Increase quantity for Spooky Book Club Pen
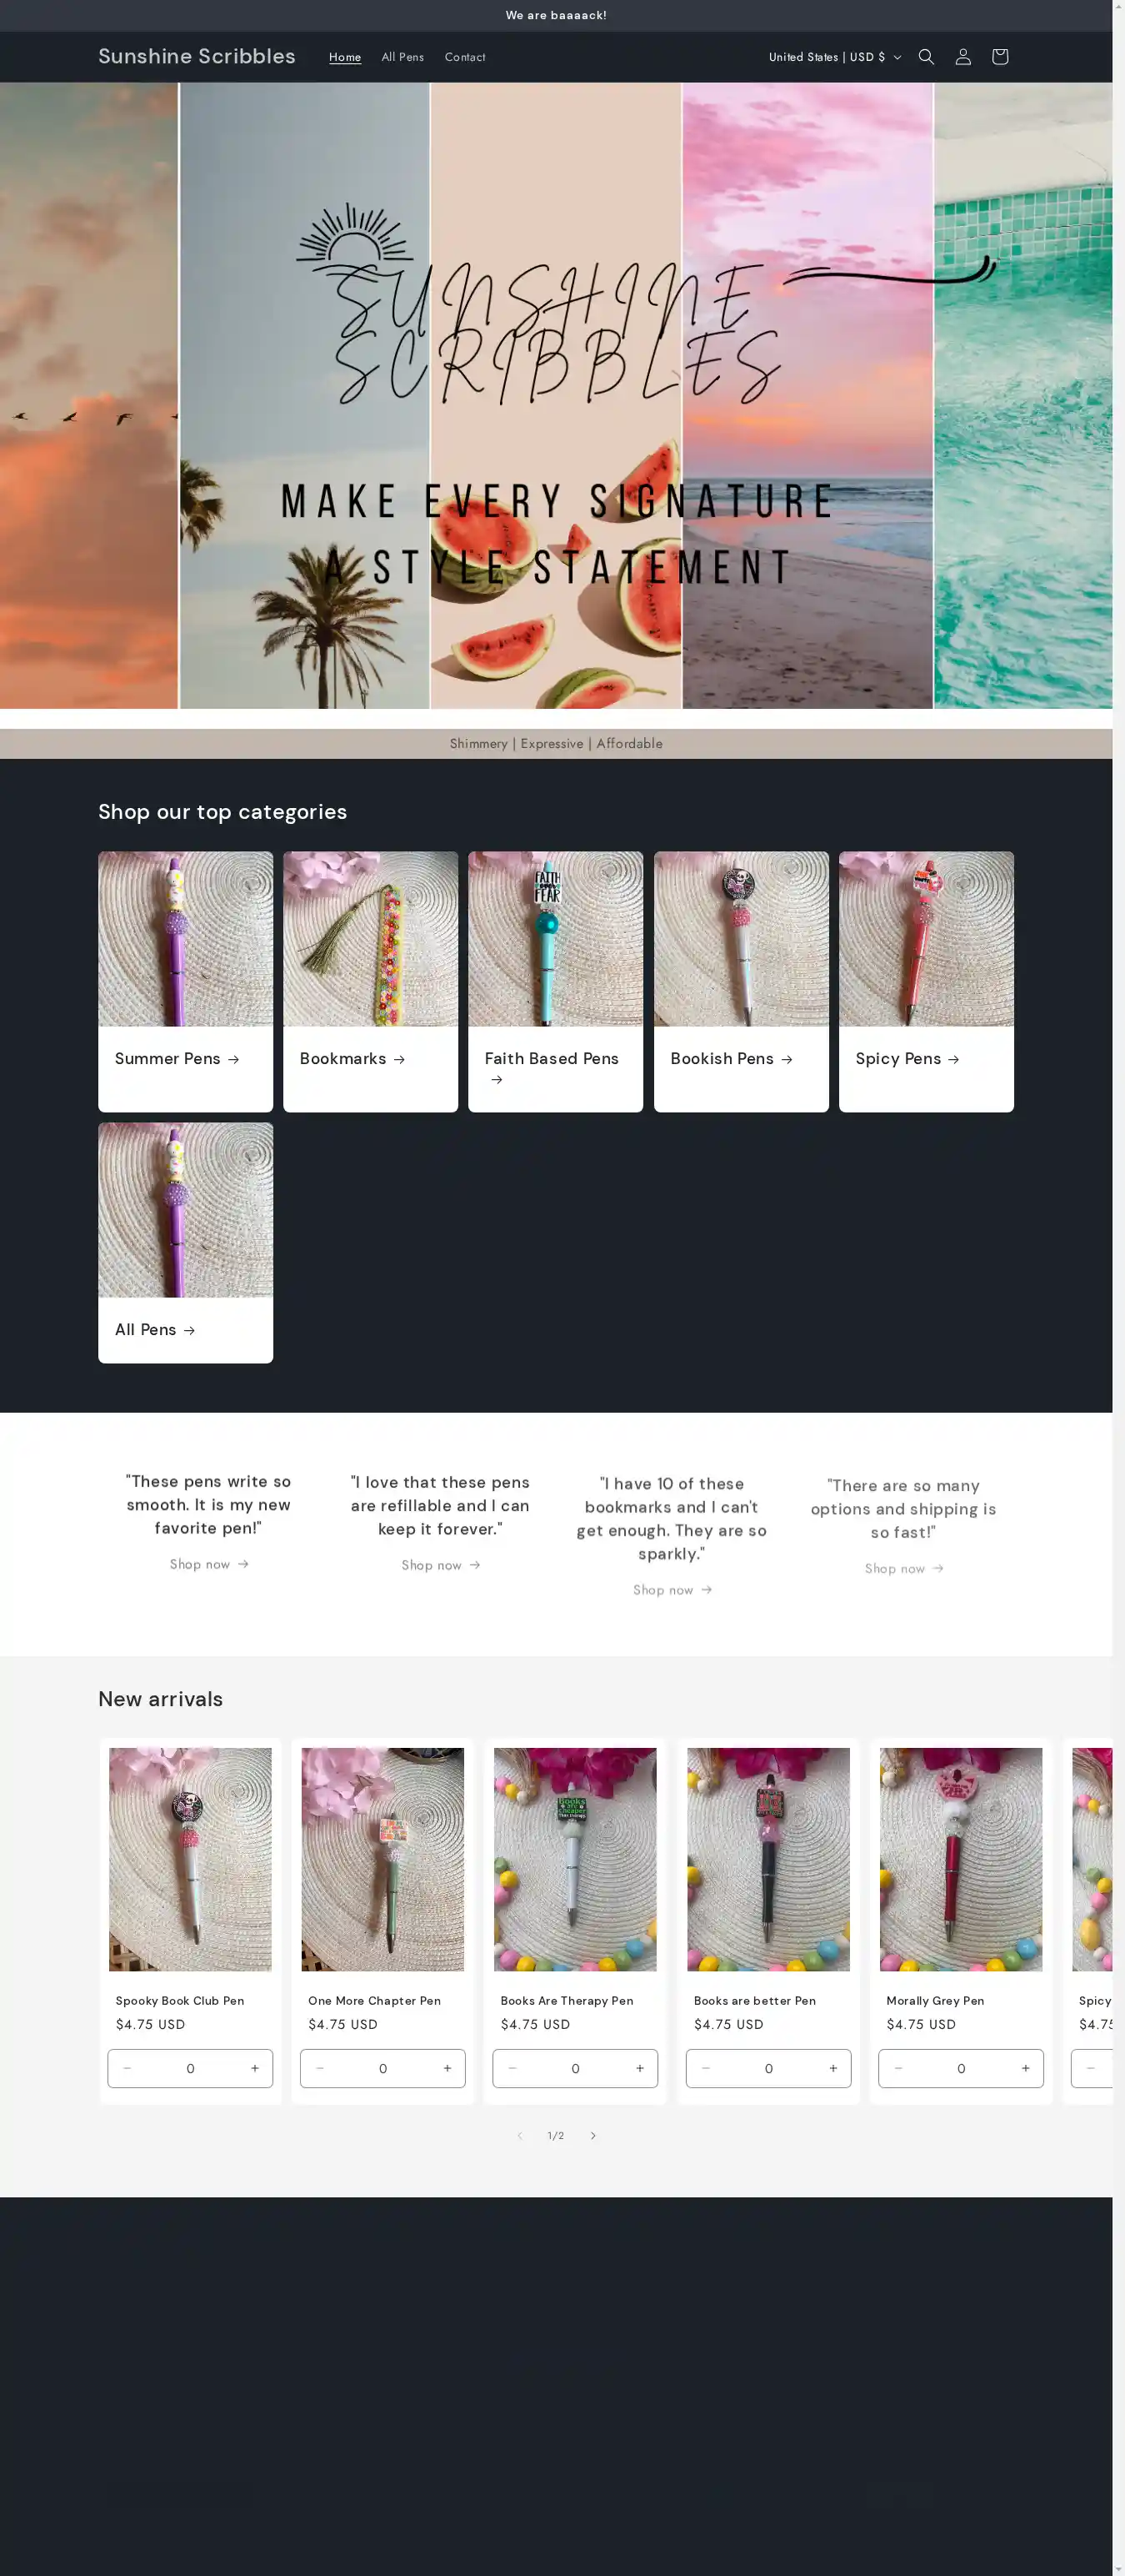 pos(255,2068)
